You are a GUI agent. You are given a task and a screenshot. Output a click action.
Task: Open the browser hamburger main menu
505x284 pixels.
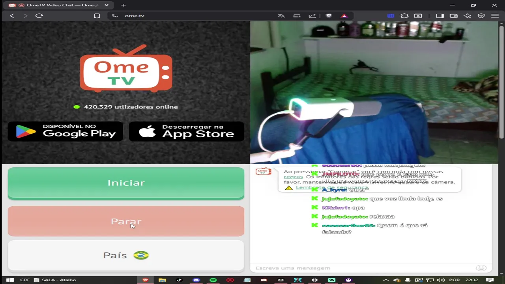pyautogui.click(x=495, y=16)
